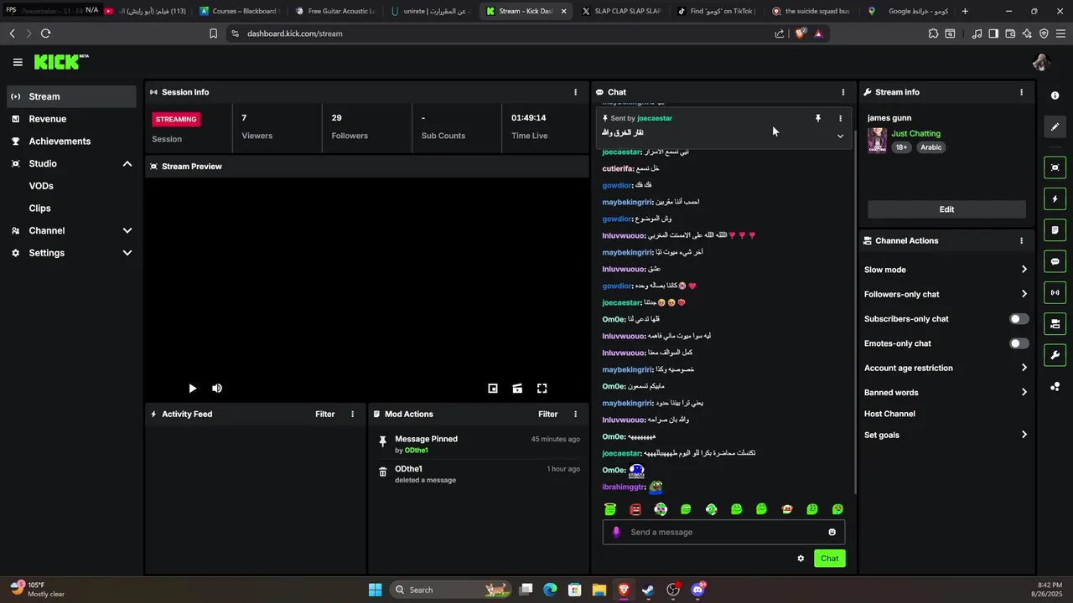Toggle the channel actions widget icon
The image size is (1073, 603).
coord(1055,323)
